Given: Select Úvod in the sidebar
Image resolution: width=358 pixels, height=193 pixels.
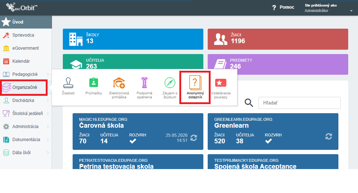Looking at the screenshot, I should (x=26, y=22).
